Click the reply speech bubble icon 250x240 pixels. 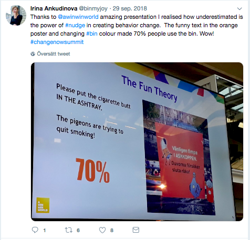coord(35,230)
